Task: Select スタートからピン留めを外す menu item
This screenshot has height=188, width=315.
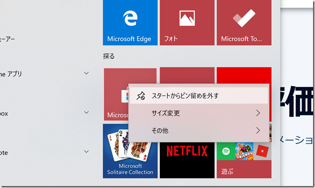Action: coord(199,96)
